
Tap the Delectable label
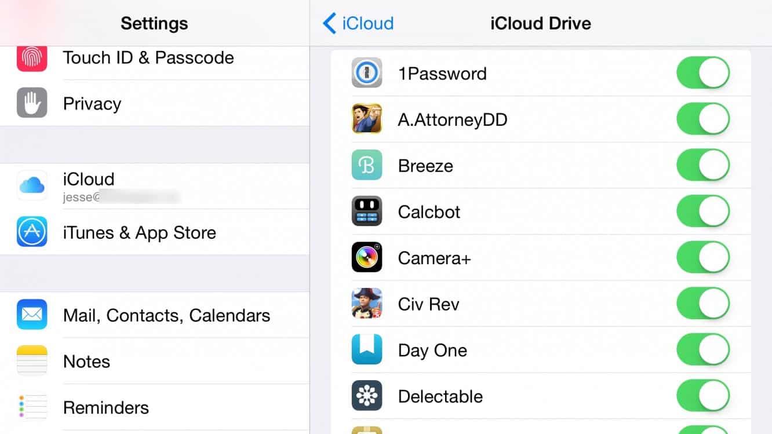(440, 396)
